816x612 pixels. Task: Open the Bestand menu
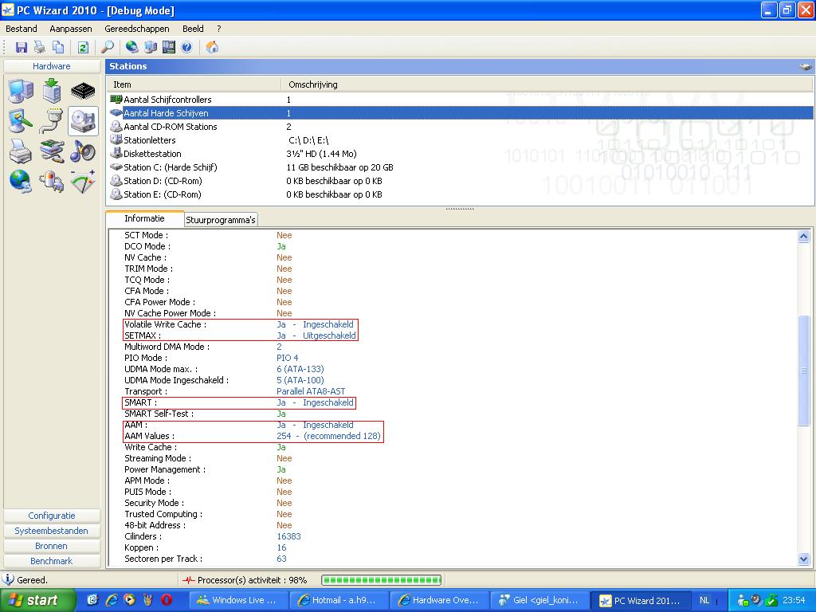(x=22, y=29)
